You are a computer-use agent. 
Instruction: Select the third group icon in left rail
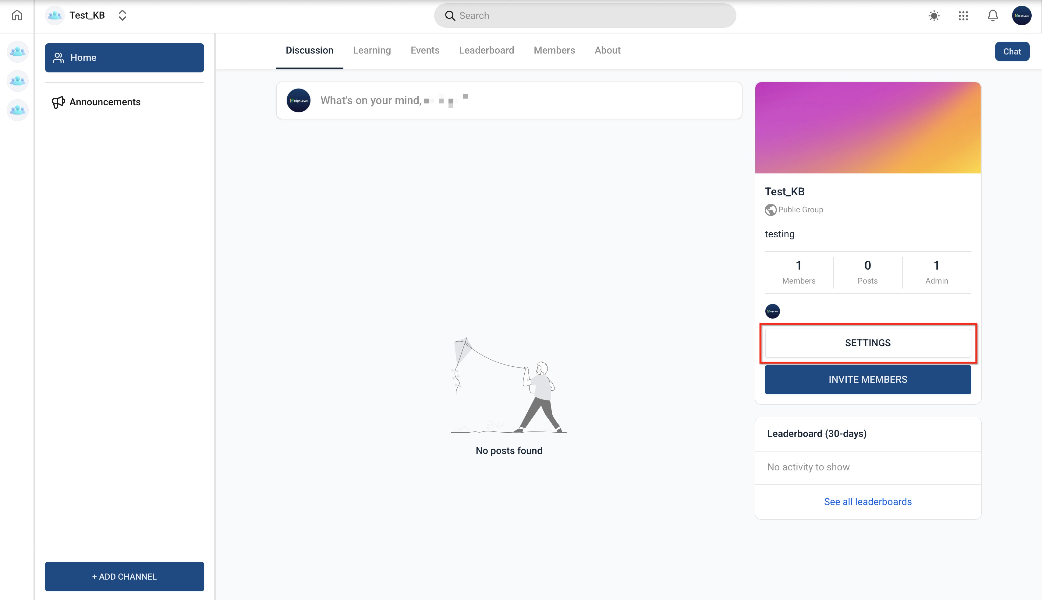[18, 110]
